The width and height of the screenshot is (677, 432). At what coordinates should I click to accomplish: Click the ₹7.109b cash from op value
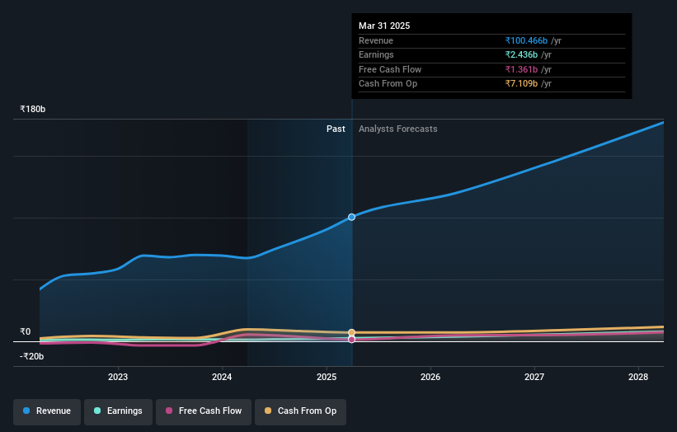[x=522, y=84]
